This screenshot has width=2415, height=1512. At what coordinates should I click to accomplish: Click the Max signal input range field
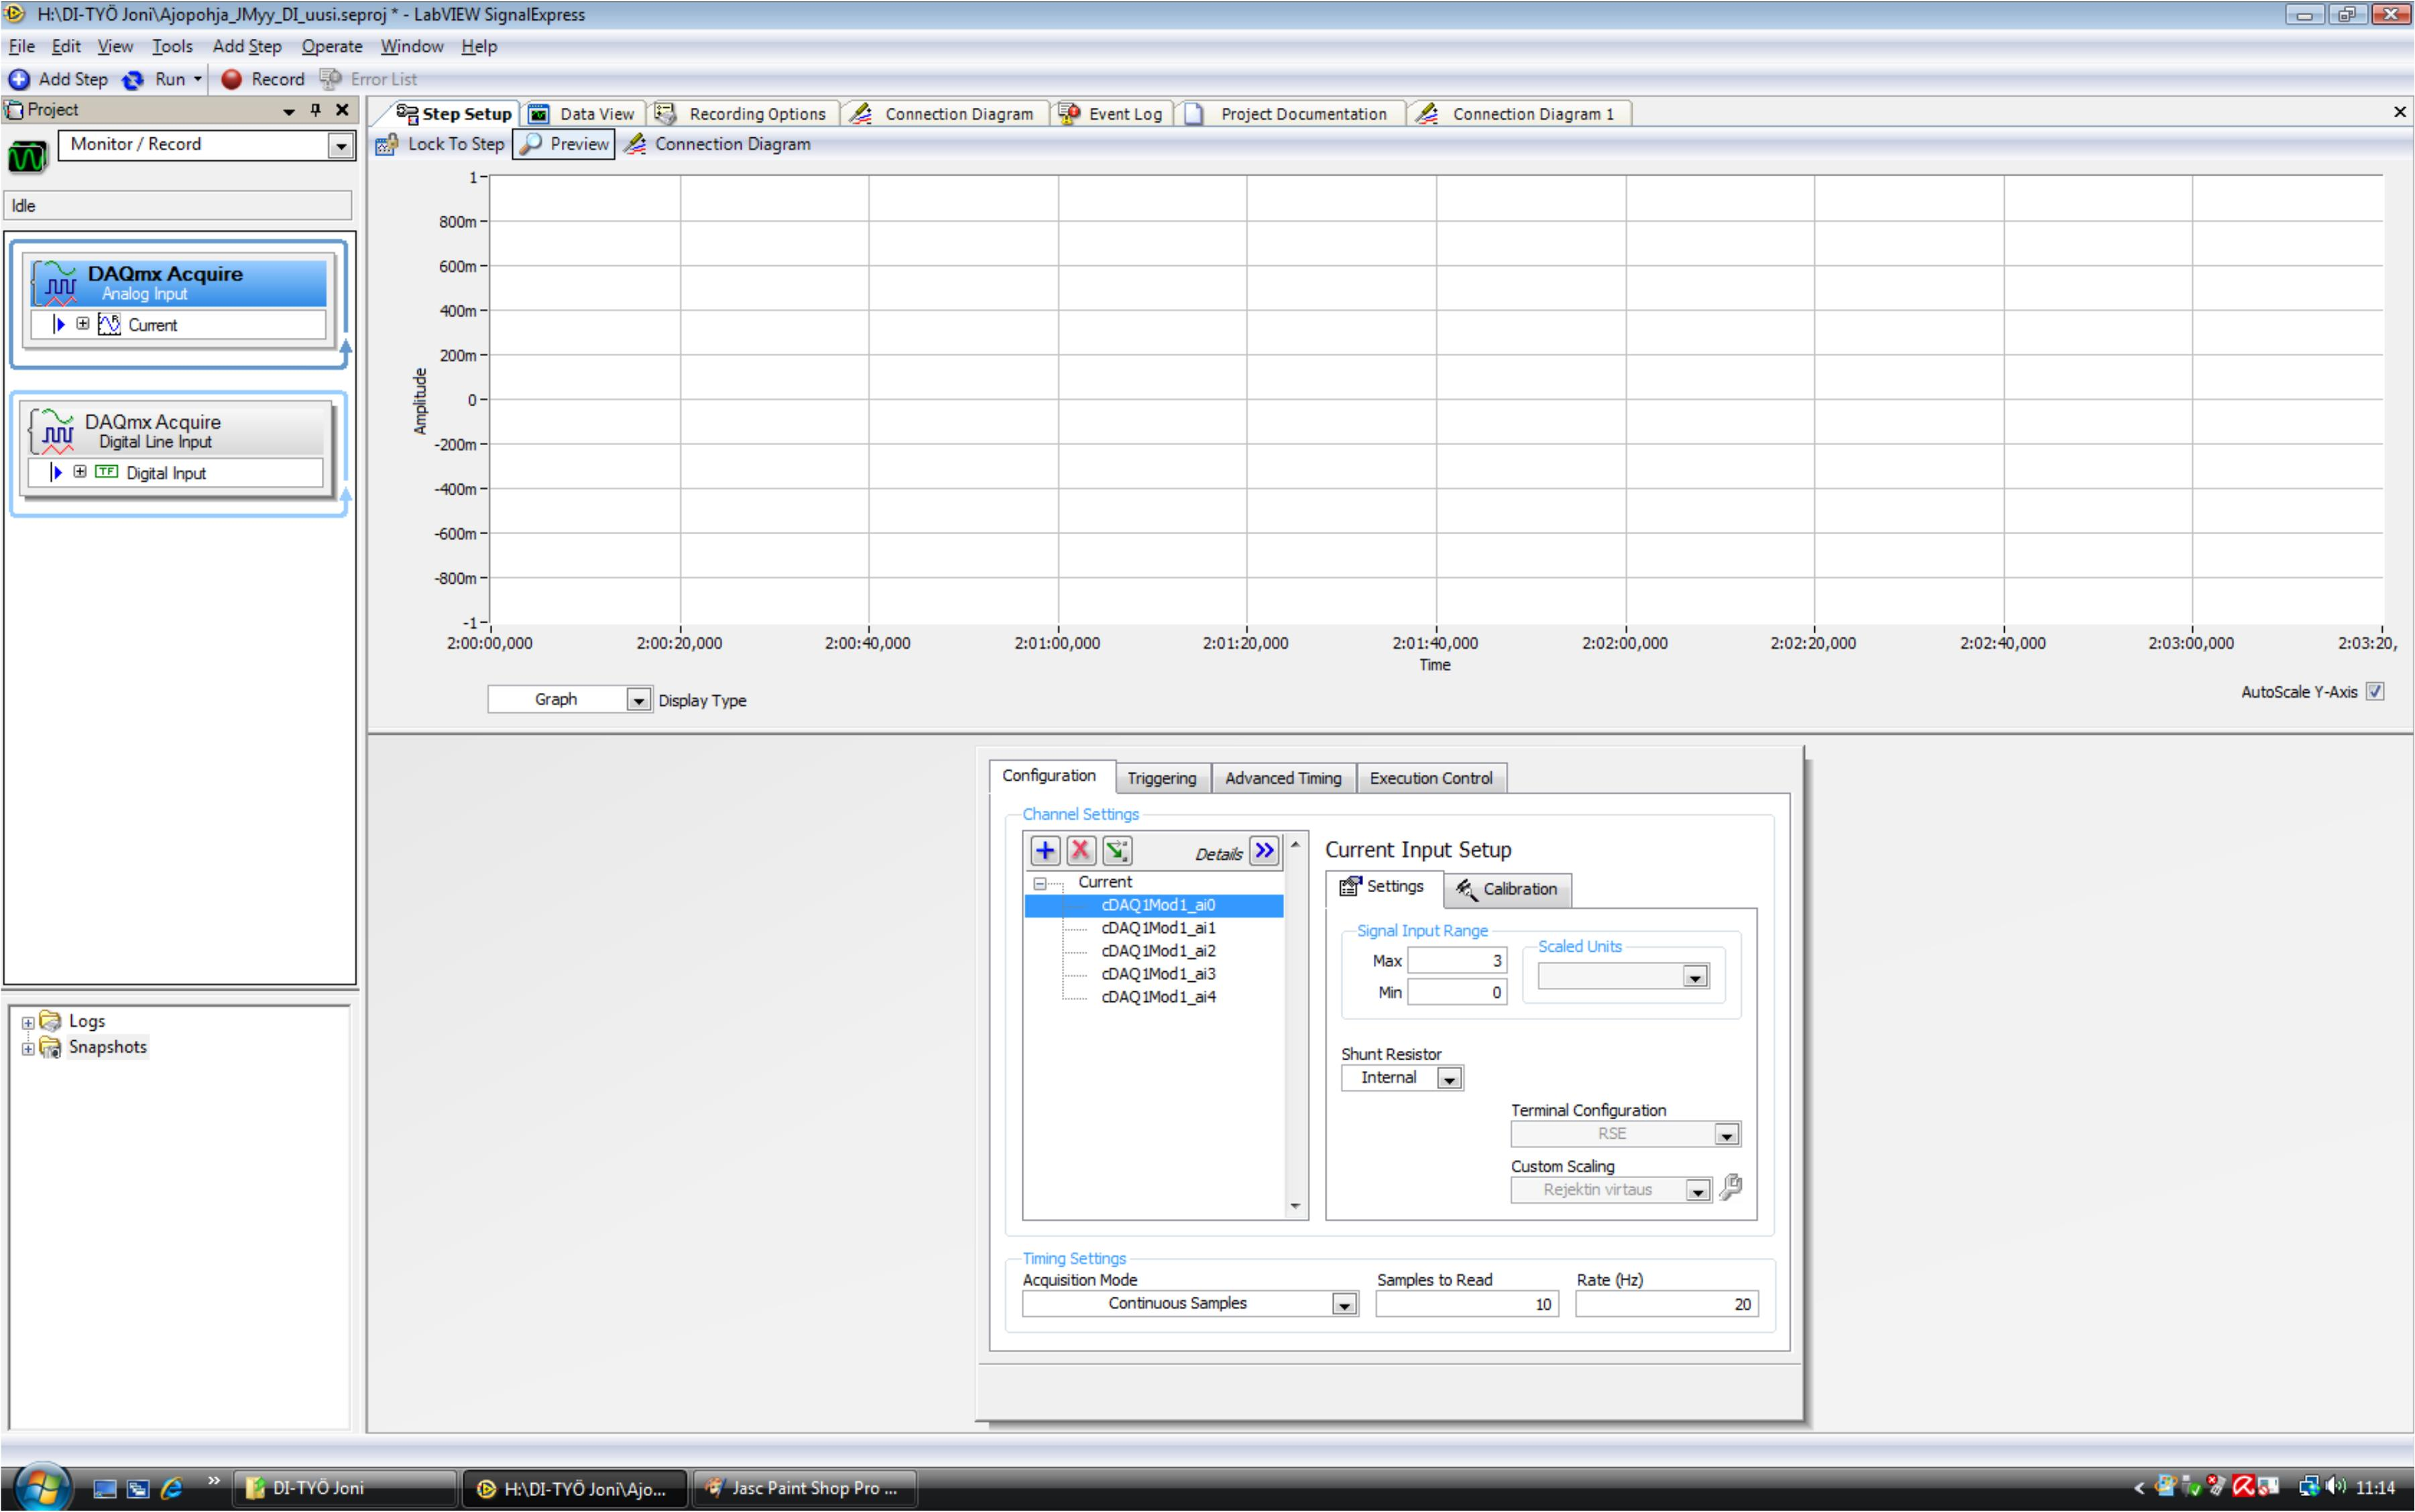(1457, 961)
